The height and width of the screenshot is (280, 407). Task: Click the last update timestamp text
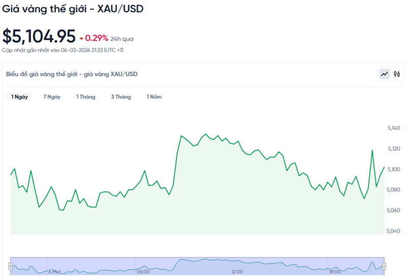click(x=63, y=50)
